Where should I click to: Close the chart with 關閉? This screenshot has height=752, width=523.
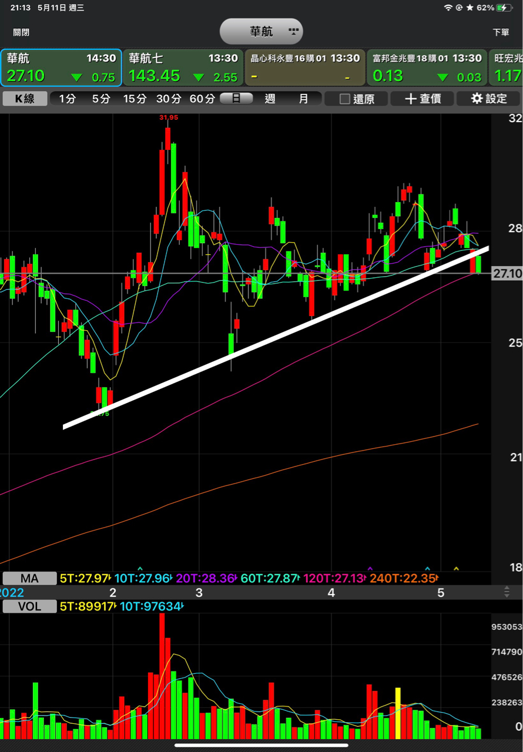point(21,32)
